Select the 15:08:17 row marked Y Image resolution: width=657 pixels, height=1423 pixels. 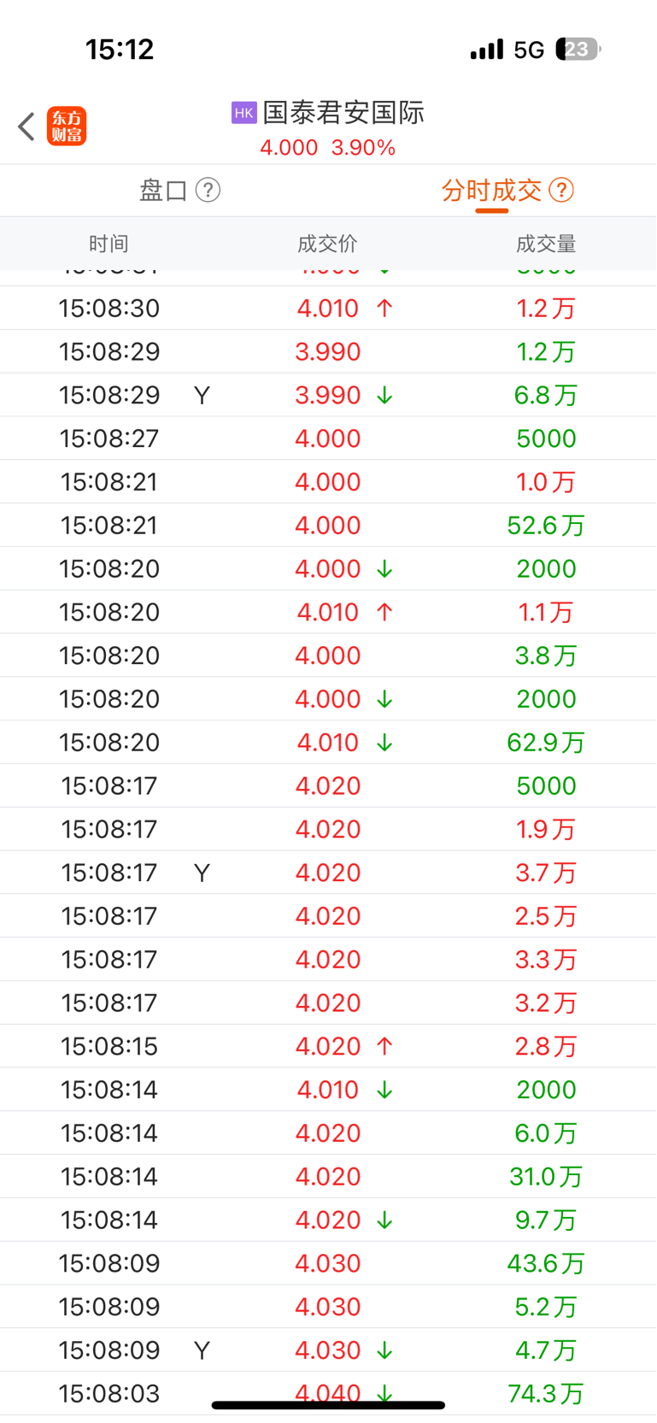pyautogui.click(x=328, y=872)
